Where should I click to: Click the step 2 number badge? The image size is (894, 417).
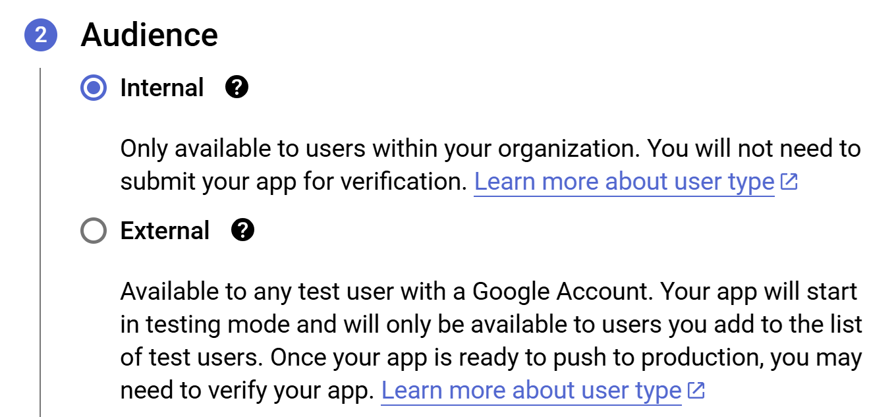click(41, 35)
